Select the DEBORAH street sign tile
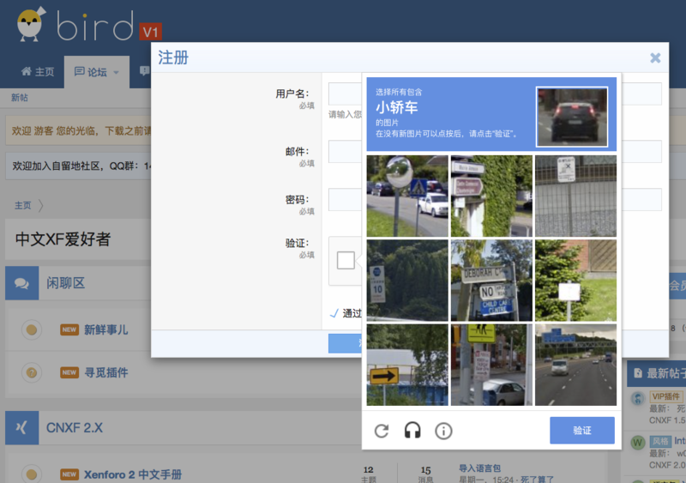 pyautogui.click(x=491, y=281)
